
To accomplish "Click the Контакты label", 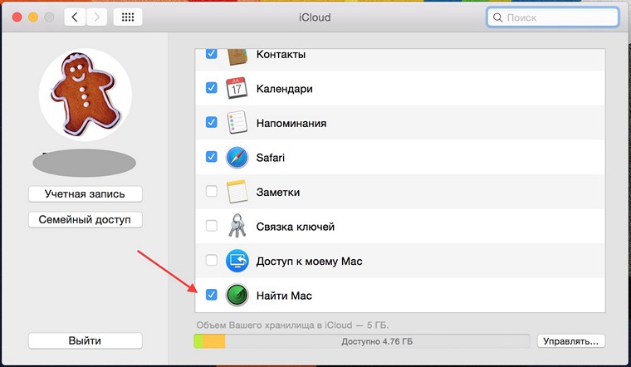I will [x=281, y=54].
